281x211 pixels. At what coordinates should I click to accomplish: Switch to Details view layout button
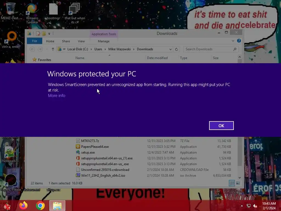[x=232, y=183]
